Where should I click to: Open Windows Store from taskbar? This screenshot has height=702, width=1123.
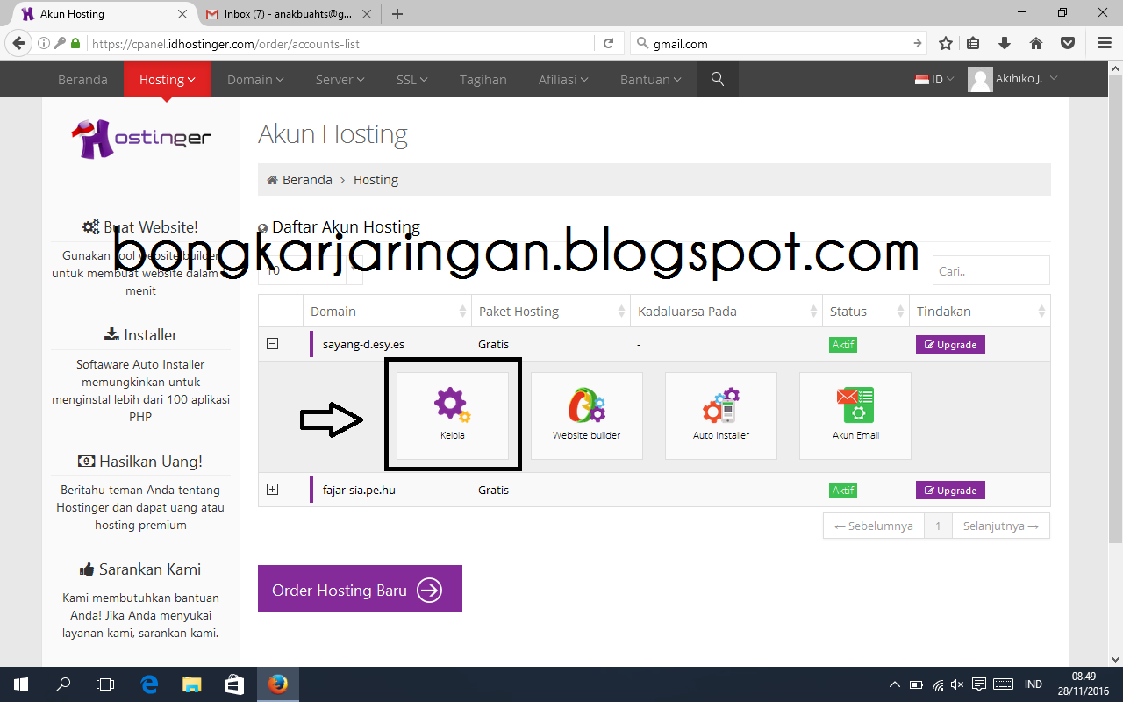click(x=234, y=684)
